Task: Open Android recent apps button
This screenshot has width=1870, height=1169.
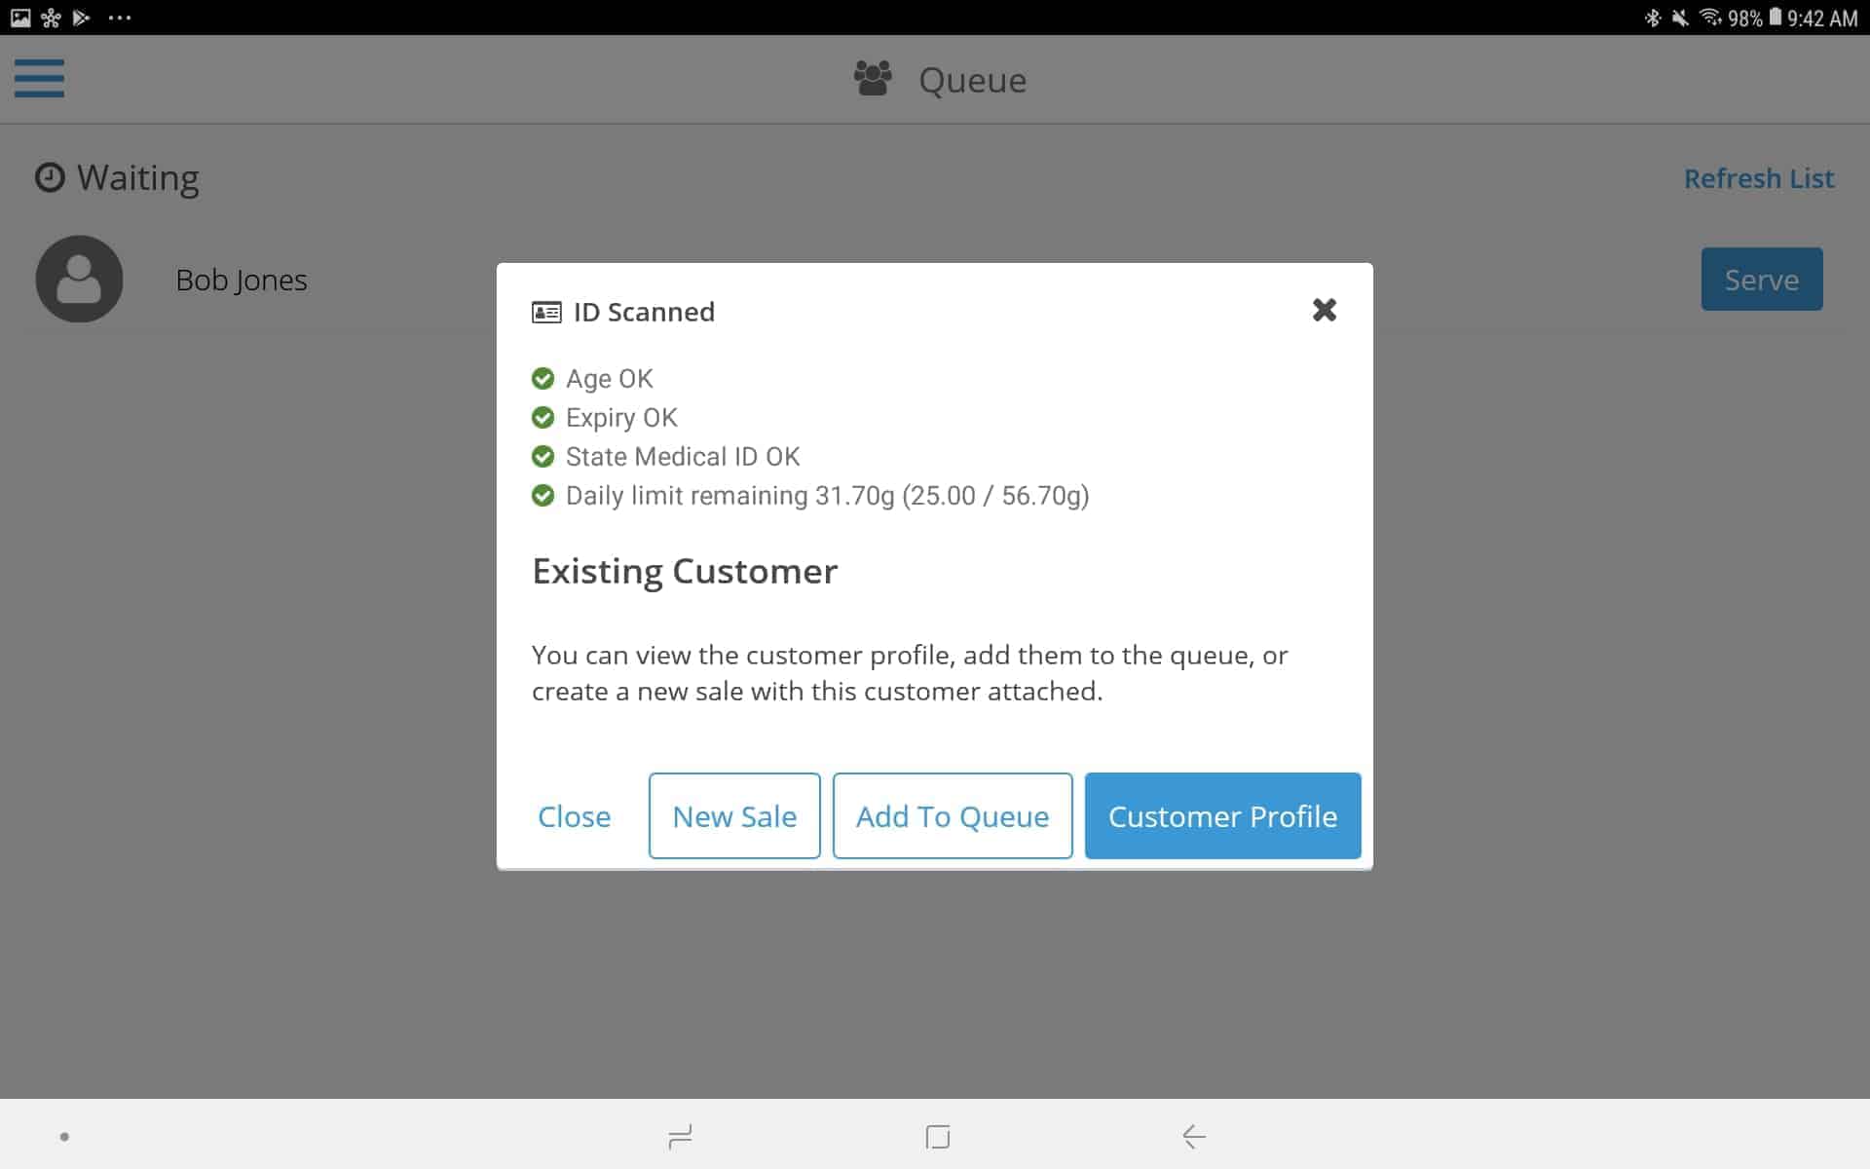Action: click(680, 1136)
